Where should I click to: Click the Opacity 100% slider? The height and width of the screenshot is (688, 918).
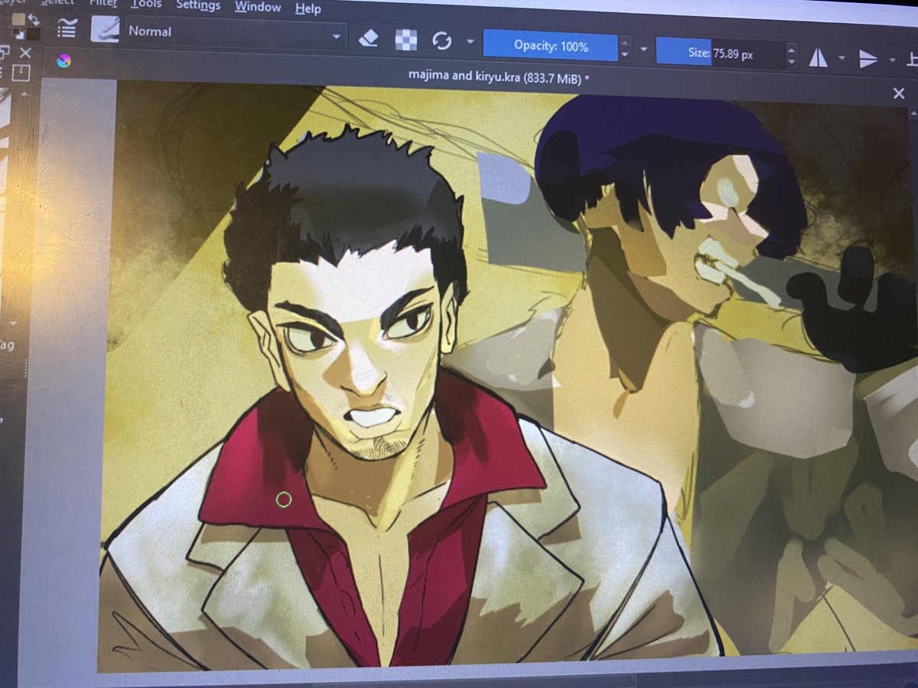point(551,46)
